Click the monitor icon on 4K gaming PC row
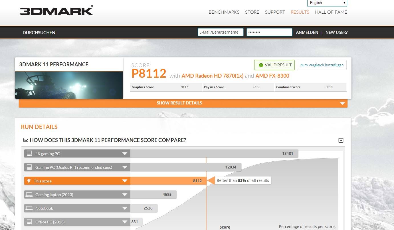The image size is (394, 230). 29,153
